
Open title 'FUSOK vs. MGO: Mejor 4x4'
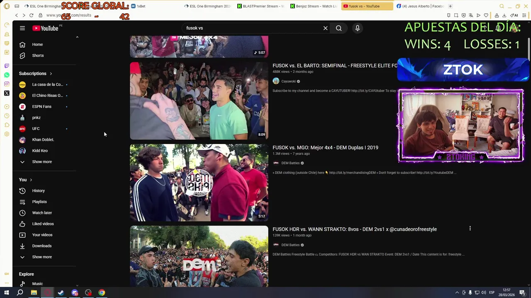325,147
